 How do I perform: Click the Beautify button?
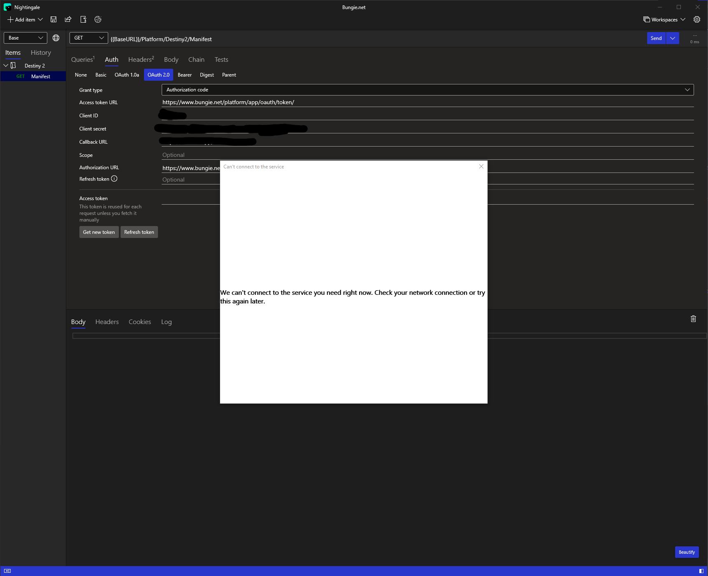click(x=687, y=552)
